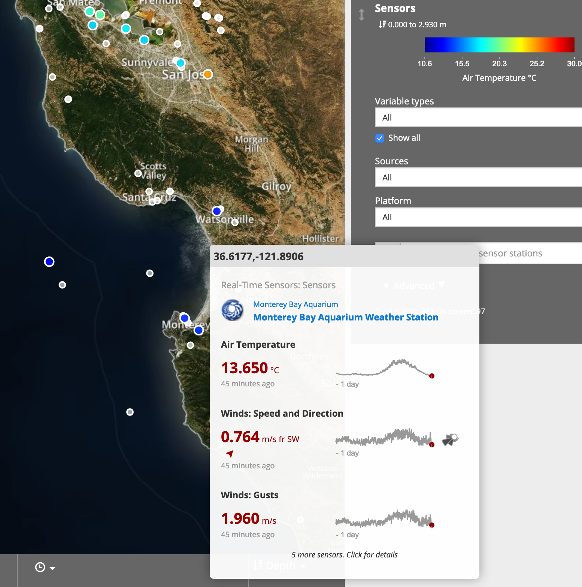Click the panel resize arrows icon

pyautogui.click(x=361, y=15)
